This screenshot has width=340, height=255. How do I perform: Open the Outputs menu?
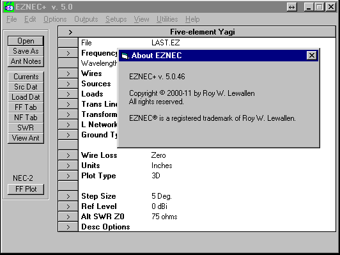click(86, 19)
